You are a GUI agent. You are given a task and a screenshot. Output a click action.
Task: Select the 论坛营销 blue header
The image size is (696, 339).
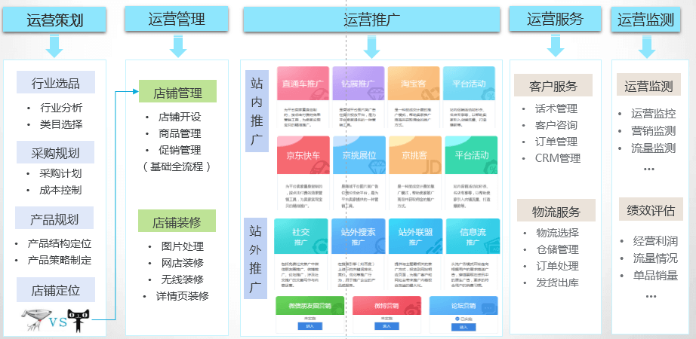click(x=463, y=305)
